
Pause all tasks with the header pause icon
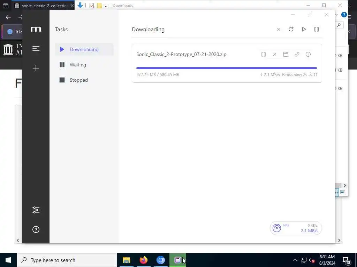click(x=317, y=29)
